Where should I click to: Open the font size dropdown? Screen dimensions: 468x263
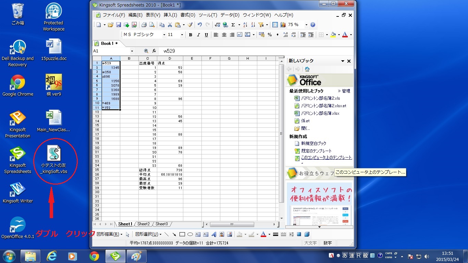(x=182, y=35)
